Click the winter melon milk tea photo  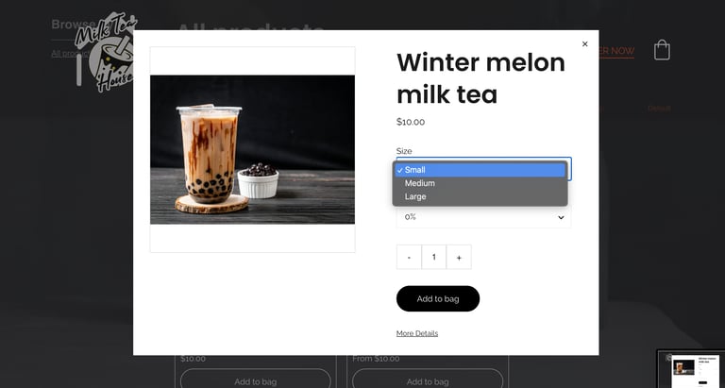(252, 150)
